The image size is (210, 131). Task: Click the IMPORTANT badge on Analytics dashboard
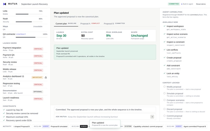tap(37, 77)
